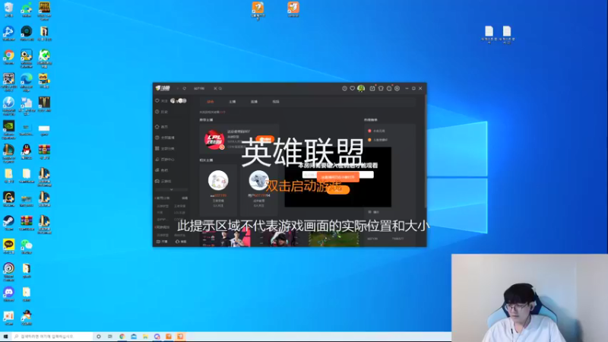Viewport: 608px width, 342px height.
Task: Open second hot-ranking entry with orange badge
Action: pos(378,140)
